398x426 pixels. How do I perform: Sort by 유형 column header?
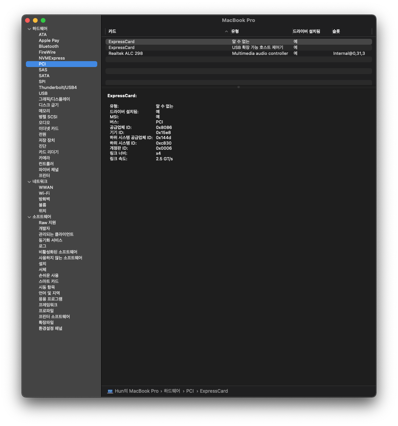click(235, 31)
